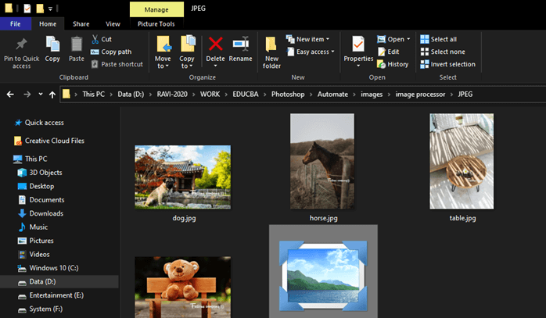
Task: Go up one folder level arrow
Action: (52, 95)
